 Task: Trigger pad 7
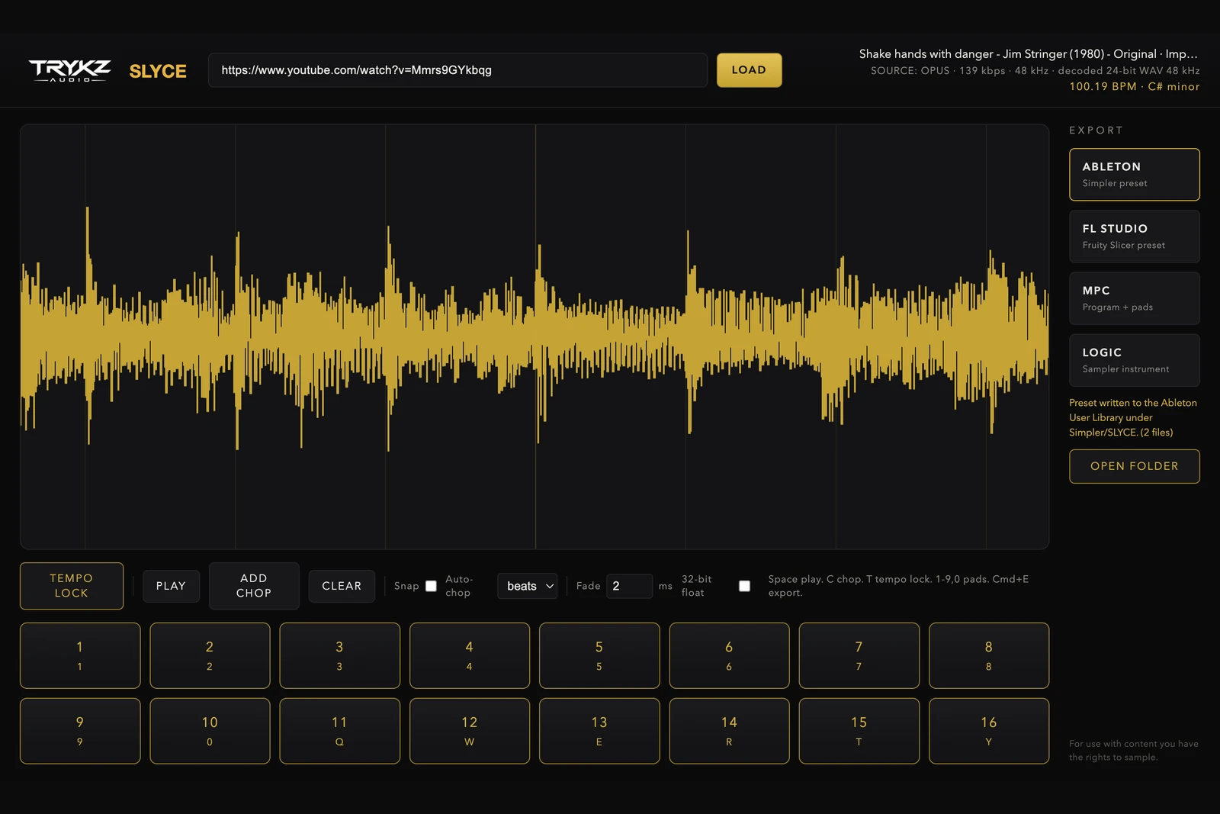point(859,655)
